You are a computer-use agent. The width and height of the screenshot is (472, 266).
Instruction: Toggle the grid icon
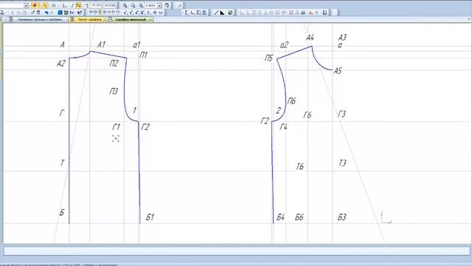[54, 6]
